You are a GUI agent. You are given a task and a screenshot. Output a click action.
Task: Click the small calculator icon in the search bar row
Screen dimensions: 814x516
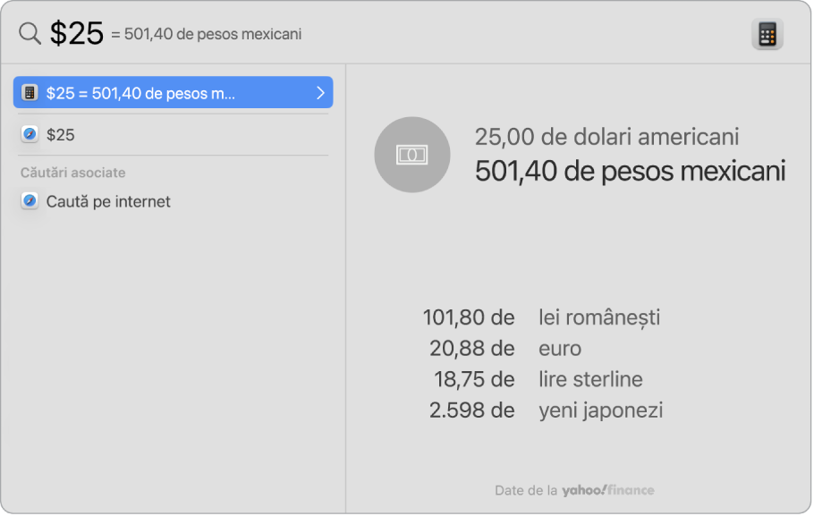767,33
